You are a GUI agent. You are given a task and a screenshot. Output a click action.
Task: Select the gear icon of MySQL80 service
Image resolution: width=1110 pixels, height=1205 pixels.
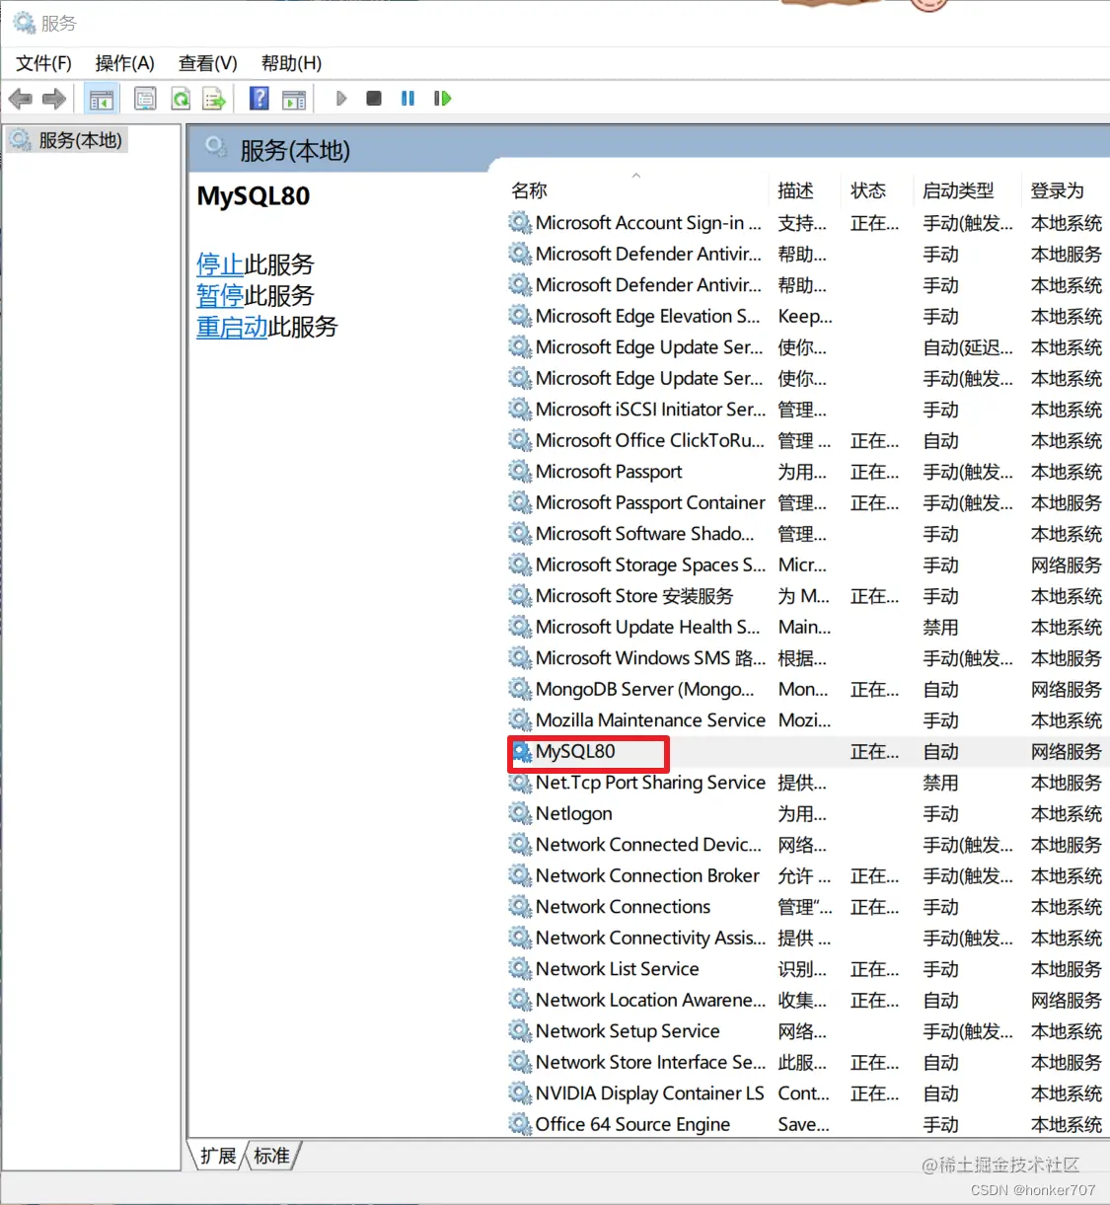click(521, 752)
